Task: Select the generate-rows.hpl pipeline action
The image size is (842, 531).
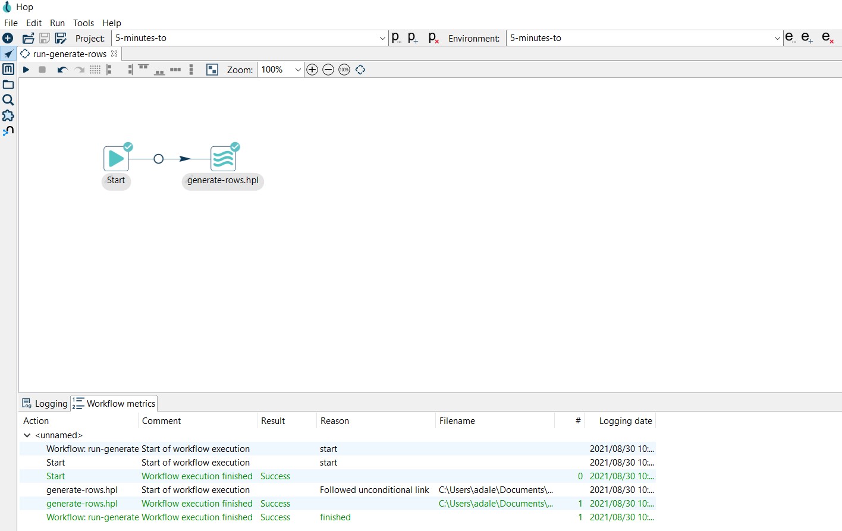Action: pos(223,159)
